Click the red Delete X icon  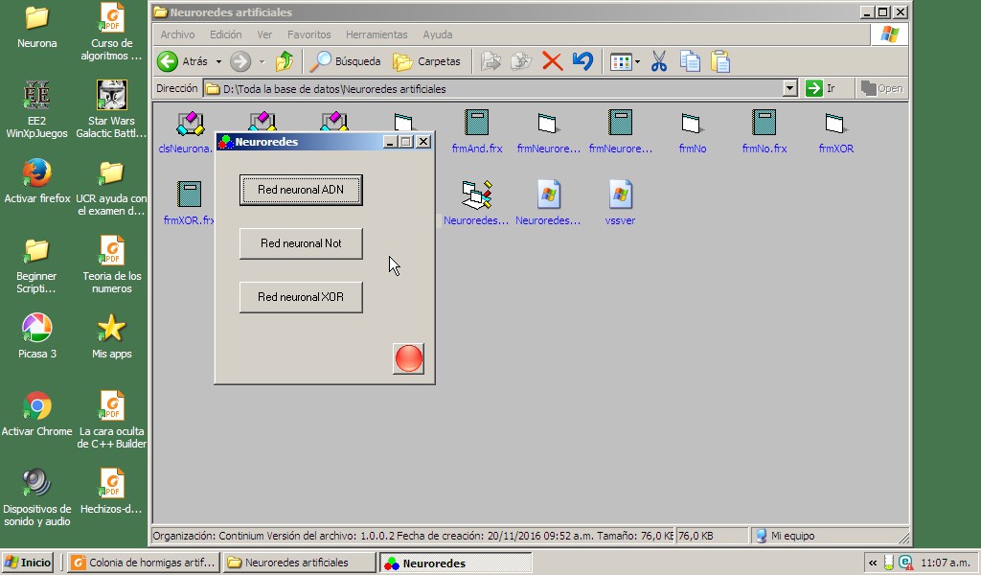click(552, 61)
